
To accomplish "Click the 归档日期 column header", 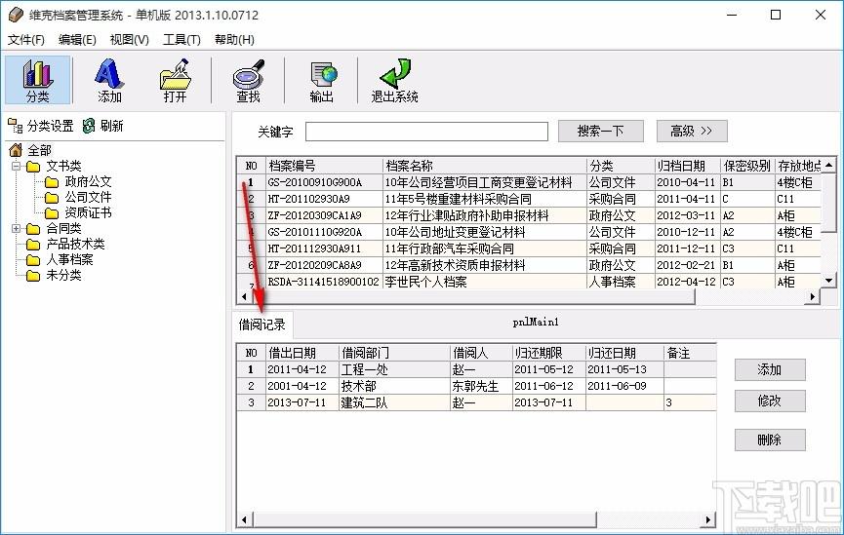I will click(x=687, y=166).
